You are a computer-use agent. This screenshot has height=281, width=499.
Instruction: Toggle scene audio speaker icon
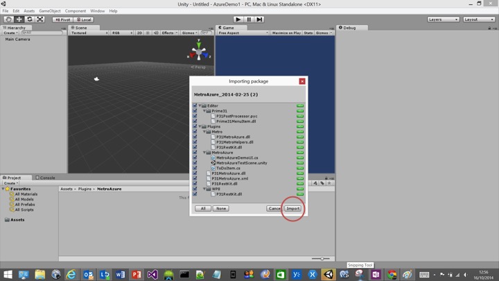coord(156,33)
